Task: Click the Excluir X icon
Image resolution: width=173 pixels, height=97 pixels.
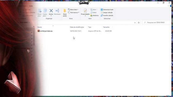Action: tap(51, 11)
